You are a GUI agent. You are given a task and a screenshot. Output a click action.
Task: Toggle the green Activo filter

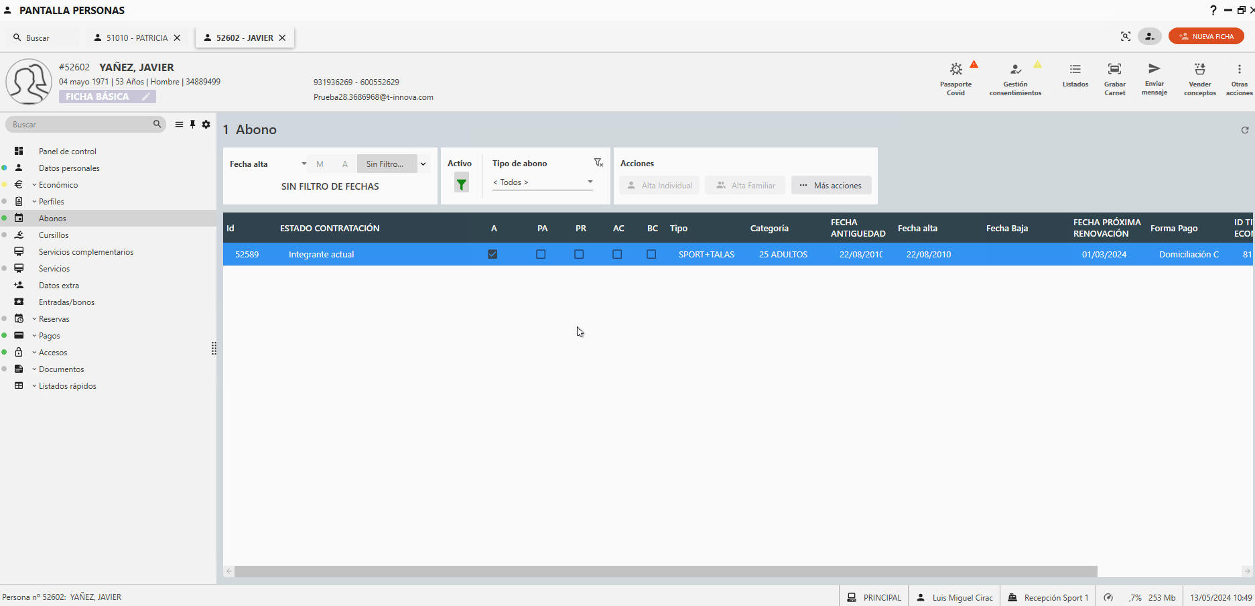point(462,182)
